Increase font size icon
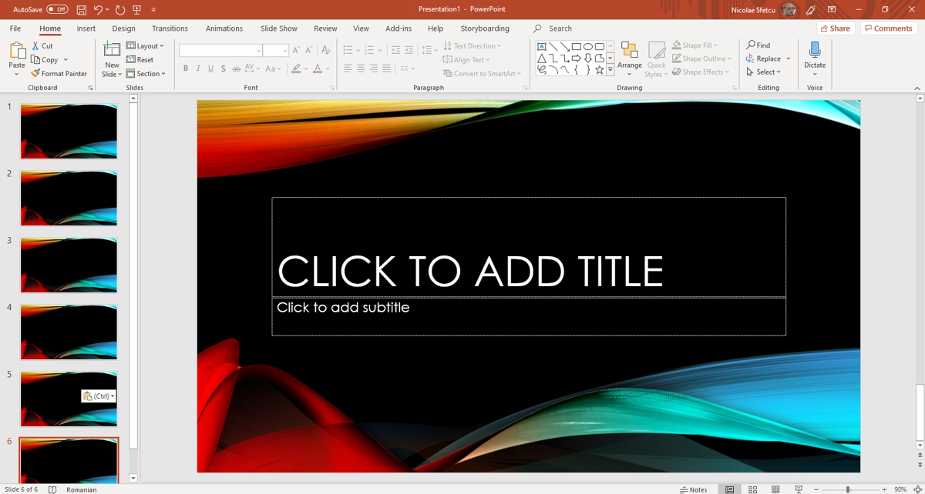This screenshot has height=494, width=925. 296,50
